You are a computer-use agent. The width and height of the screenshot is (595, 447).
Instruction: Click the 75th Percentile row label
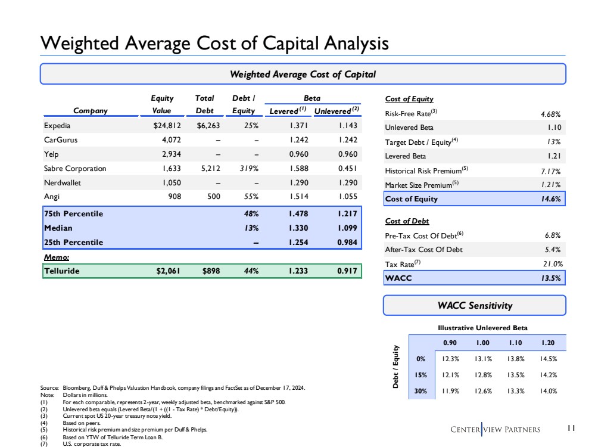click(x=73, y=213)
